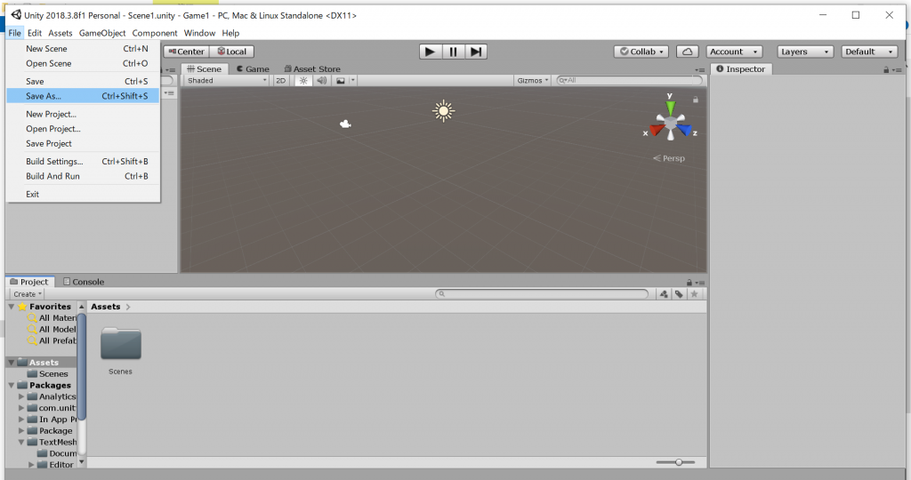911x480 pixels.
Task: Click search by label tag icon
Action: coord(679,294)
